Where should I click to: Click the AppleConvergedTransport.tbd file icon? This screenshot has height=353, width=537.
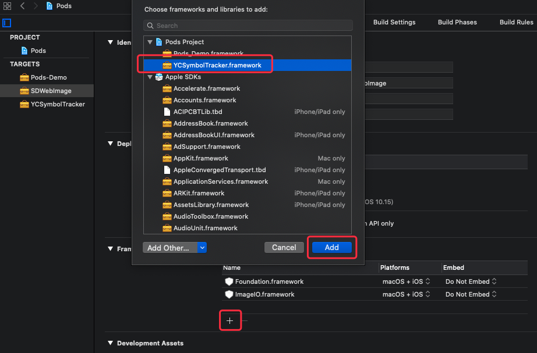pyautogui.click(x=167, y=170)
